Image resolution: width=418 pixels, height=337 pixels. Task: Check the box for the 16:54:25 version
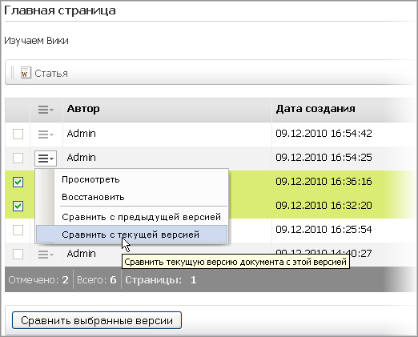[x=18, y=158]
